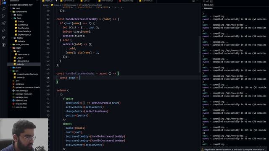
Task: Click the pages breadcrumb segment
Action: pos(46,5)
